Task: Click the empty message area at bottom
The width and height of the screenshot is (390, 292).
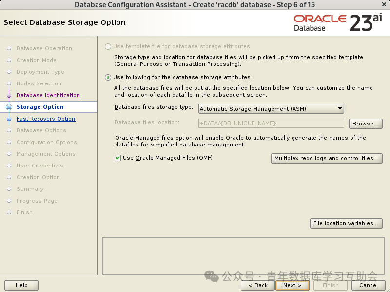Action: coord(243,256)
